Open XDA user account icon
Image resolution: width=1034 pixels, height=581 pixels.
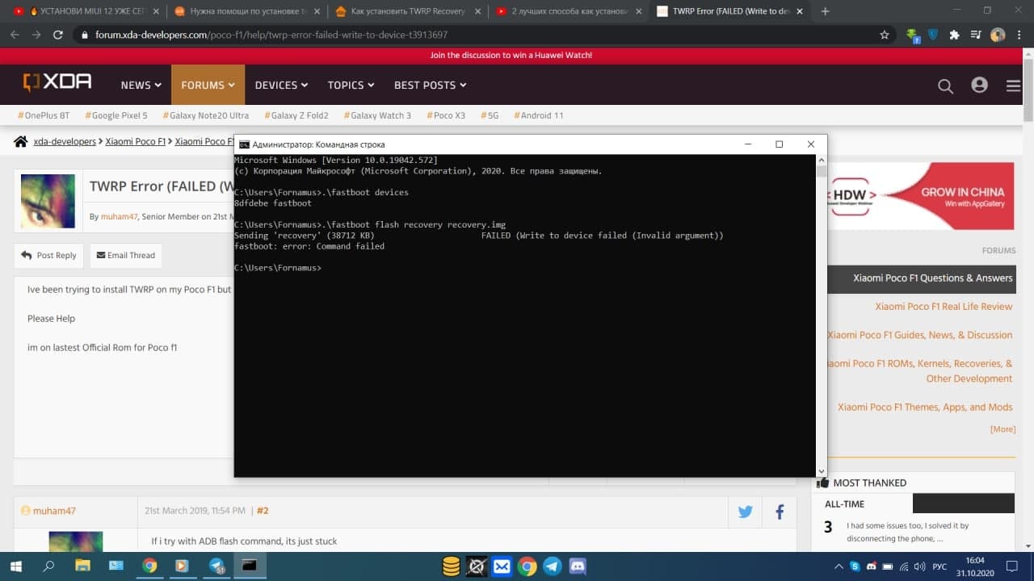(980, 85)
